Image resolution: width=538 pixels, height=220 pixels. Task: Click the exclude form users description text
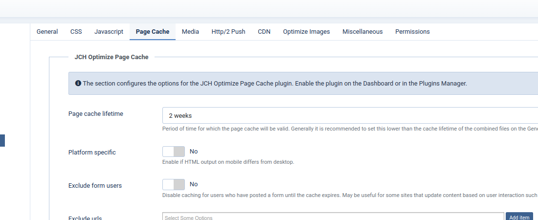point(350,195)
